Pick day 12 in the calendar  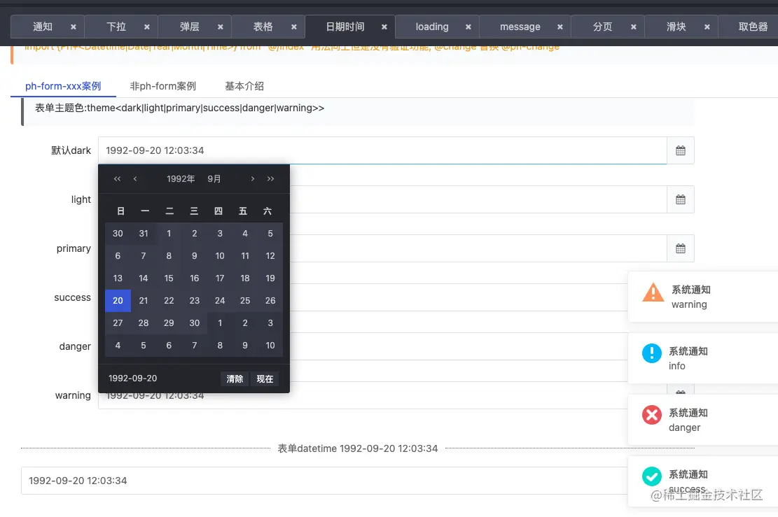(270, 256)
